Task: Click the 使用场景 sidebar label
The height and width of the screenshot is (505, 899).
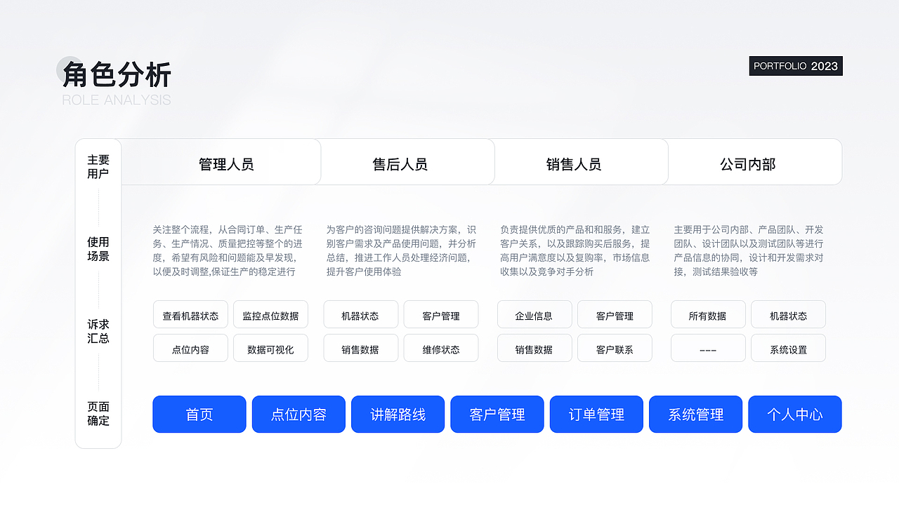Action: click(x=98, y=249)
